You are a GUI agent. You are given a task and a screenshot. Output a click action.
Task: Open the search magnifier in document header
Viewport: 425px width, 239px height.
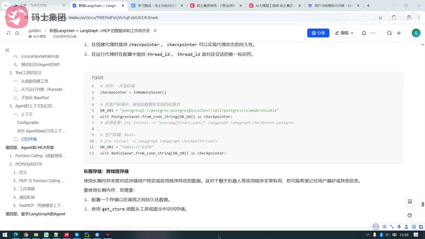(x=389, y=33)
